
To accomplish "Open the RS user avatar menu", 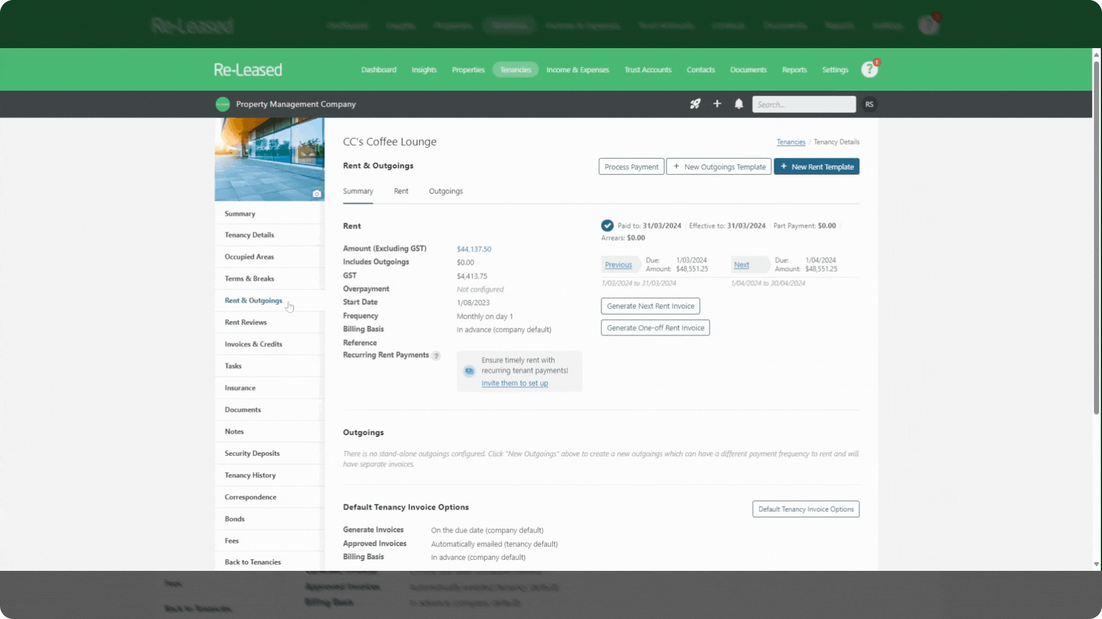I will pos(870,104).
